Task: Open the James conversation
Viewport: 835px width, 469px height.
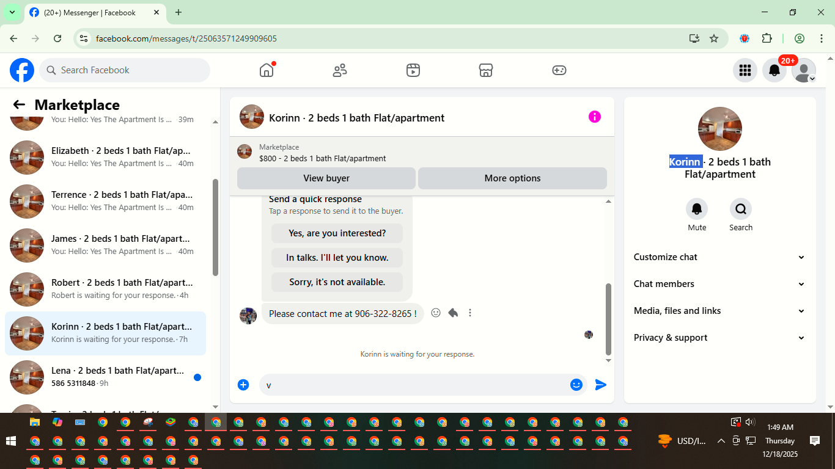Action: pyautogui.click(x=105, y=245)
